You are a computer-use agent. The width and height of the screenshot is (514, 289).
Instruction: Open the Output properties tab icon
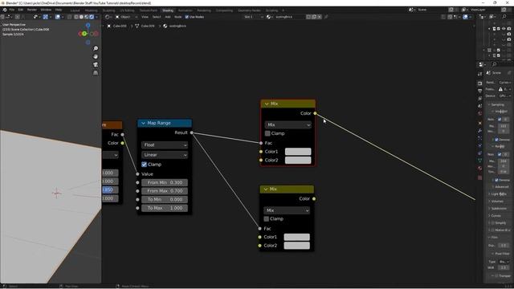tap(480, 91)
